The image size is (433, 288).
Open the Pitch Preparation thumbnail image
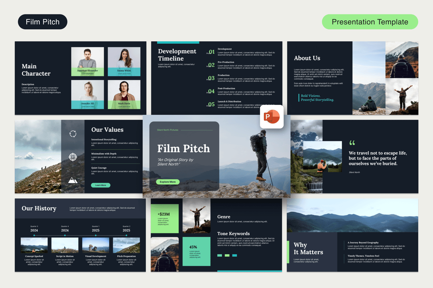[126, 245]
